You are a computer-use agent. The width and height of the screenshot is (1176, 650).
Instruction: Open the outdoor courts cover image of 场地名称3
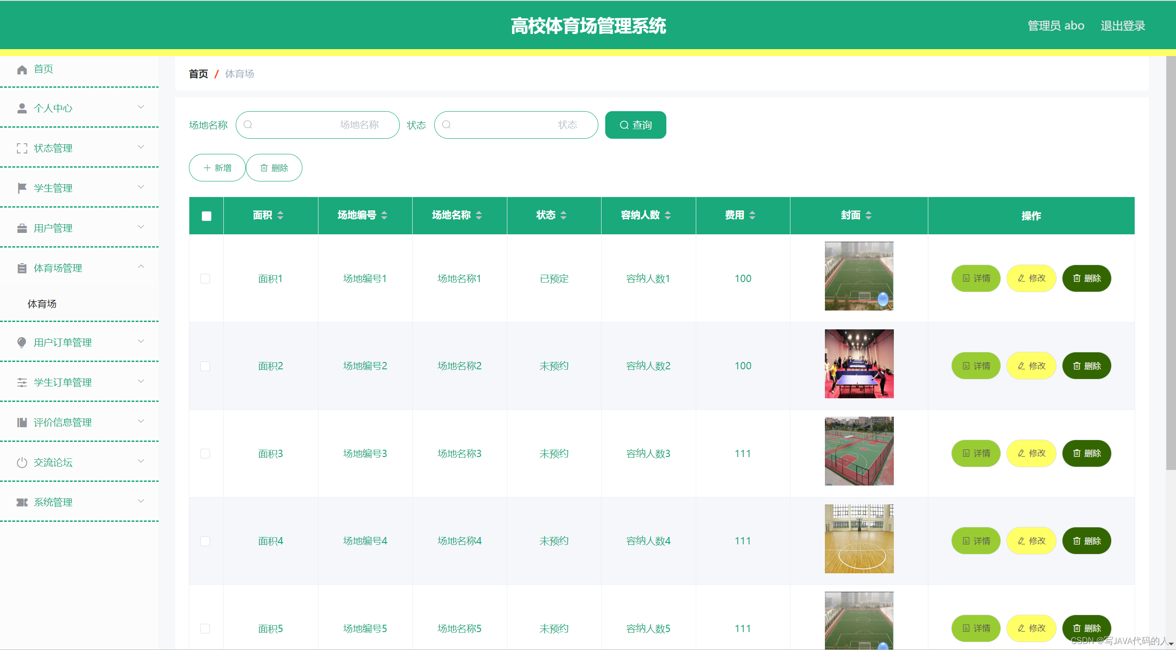(x=859, y=451)
